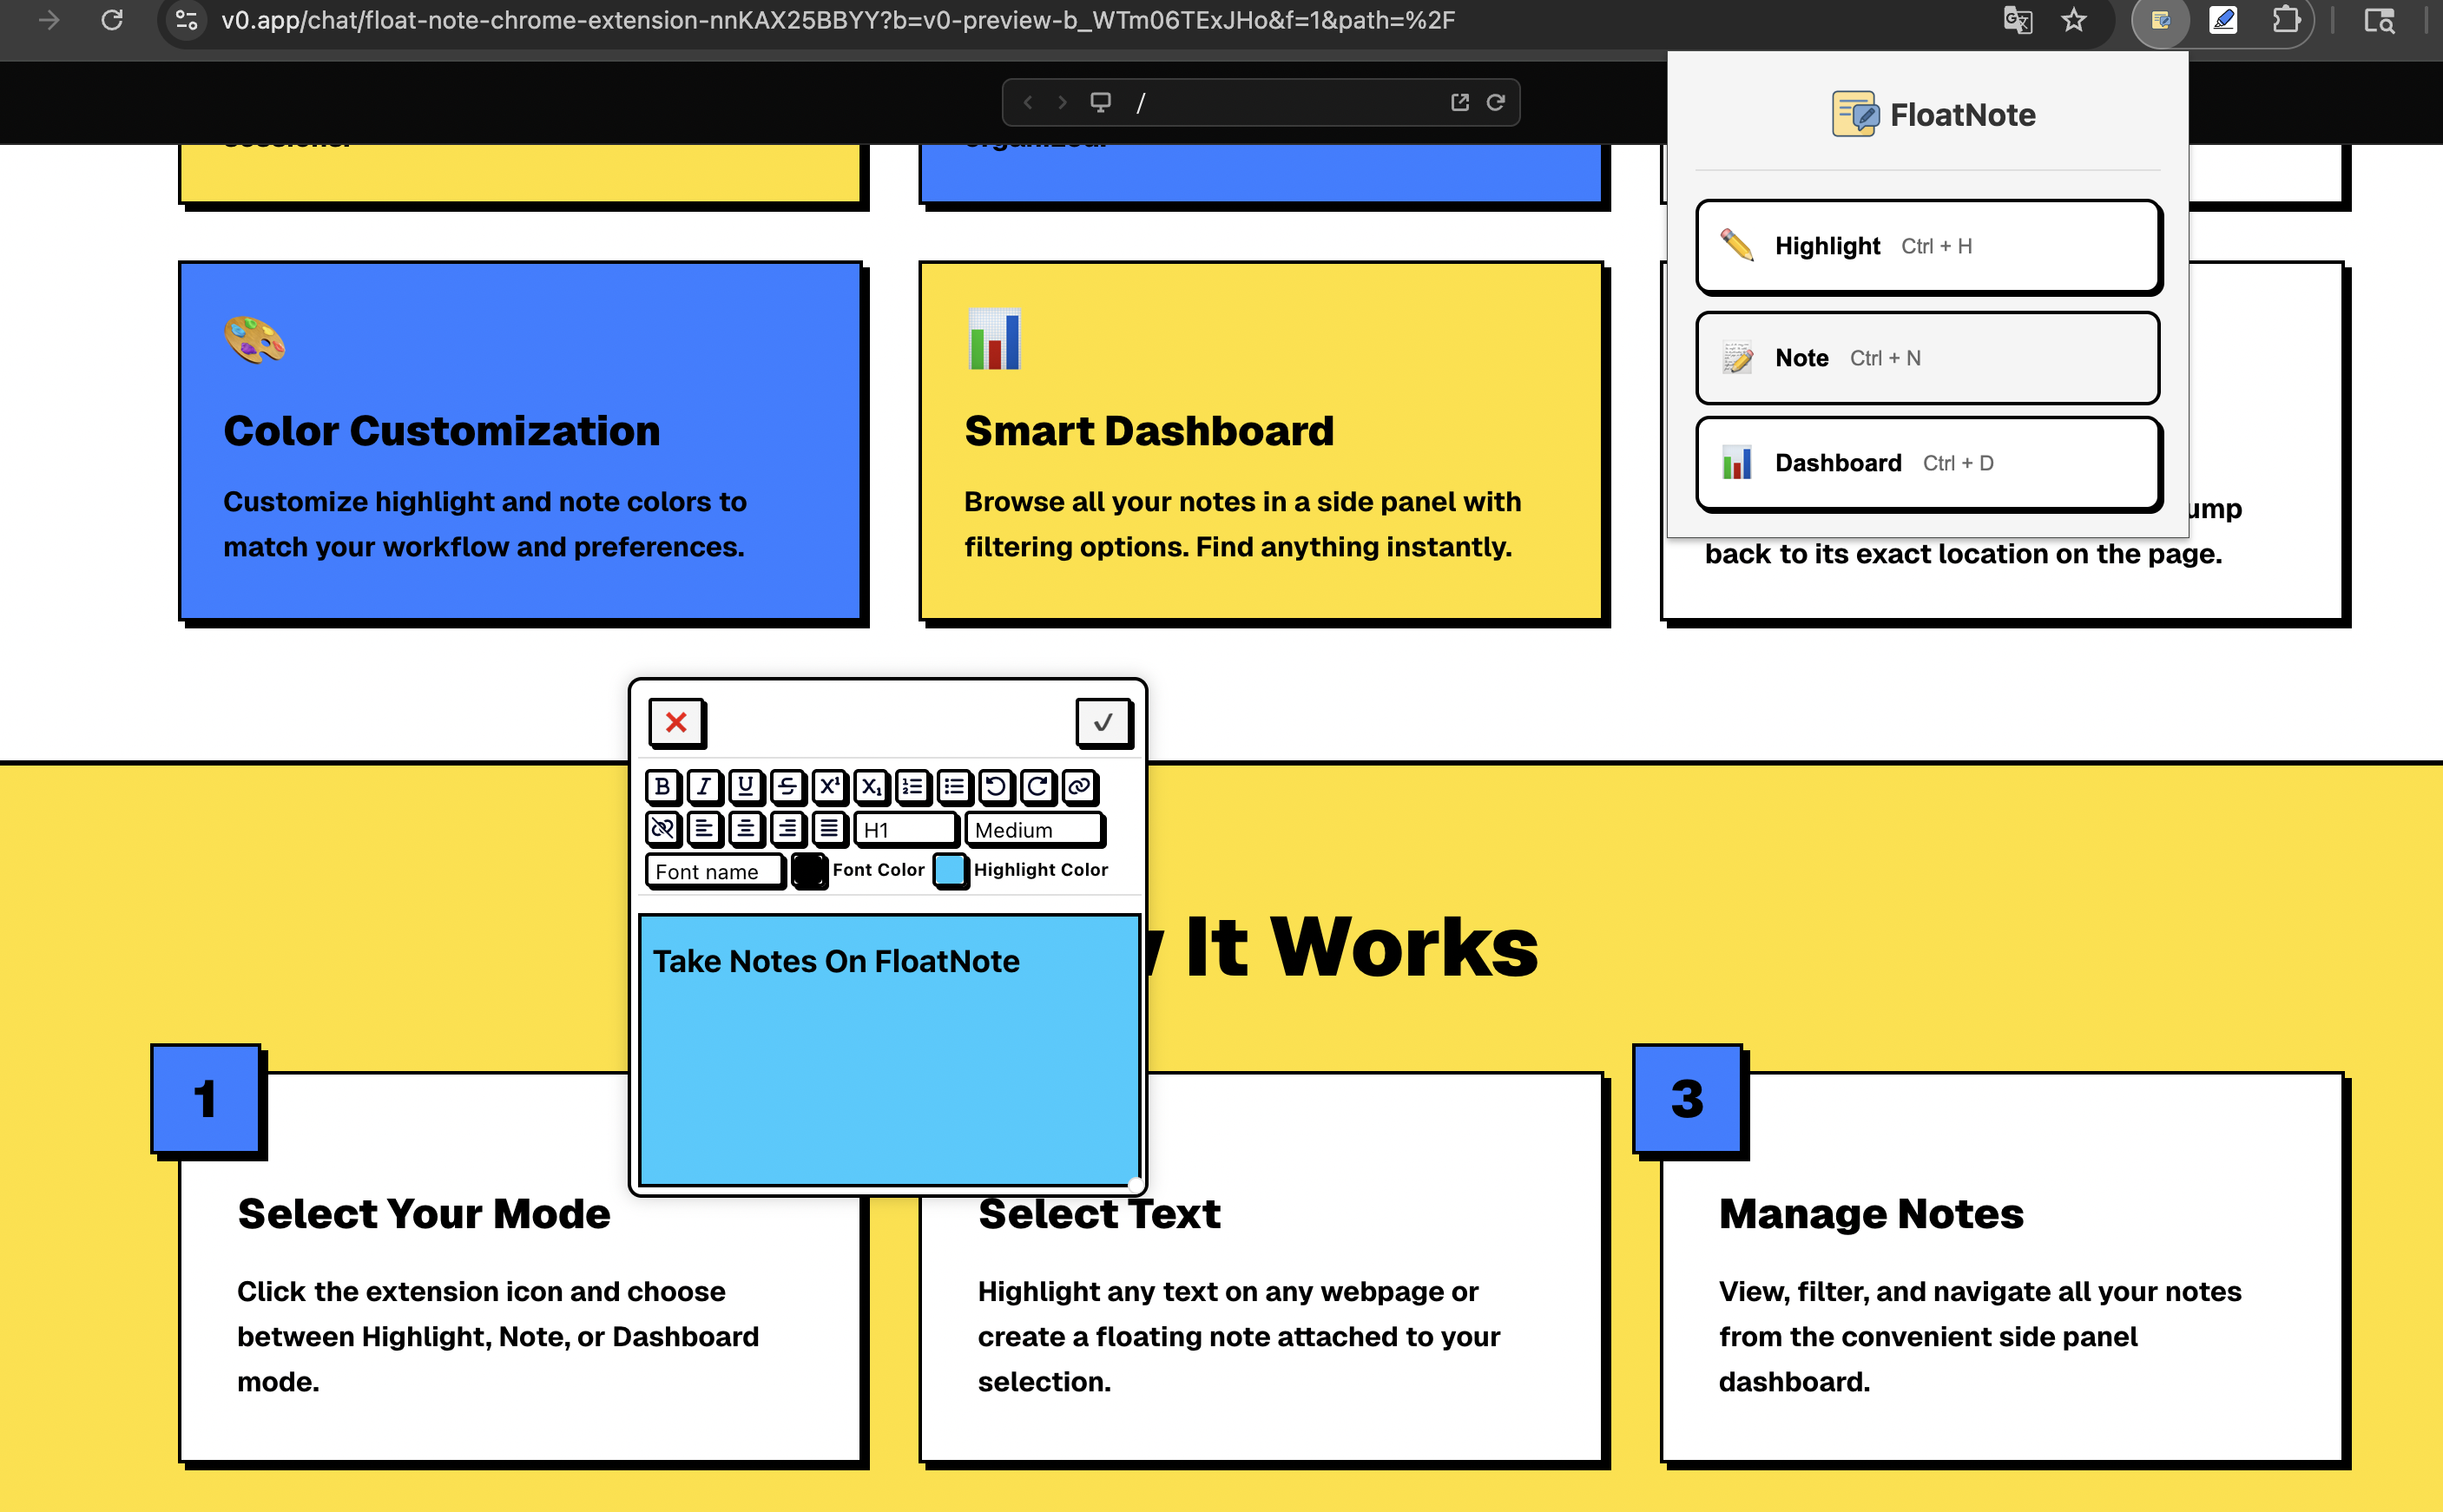Toggle subscript formatting

click(871, 788)
